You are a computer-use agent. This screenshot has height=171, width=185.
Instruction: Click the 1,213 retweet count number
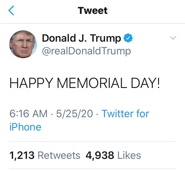click(x=22, y=155)
